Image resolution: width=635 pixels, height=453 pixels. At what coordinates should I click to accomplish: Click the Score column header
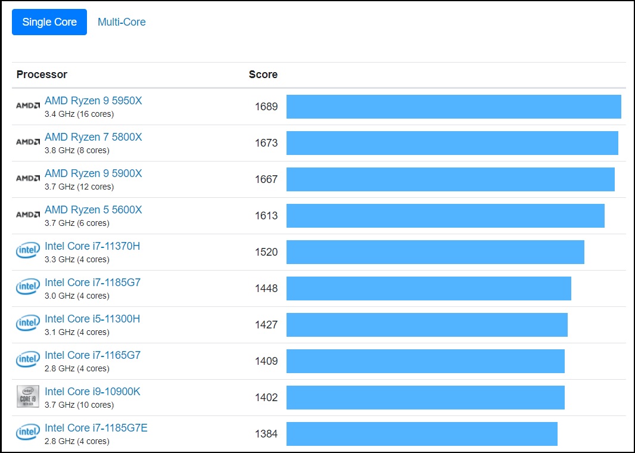click(263, 75)
